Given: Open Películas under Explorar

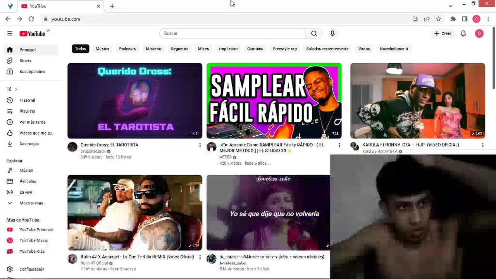Looking at the screenshot, I should (31, 181).
